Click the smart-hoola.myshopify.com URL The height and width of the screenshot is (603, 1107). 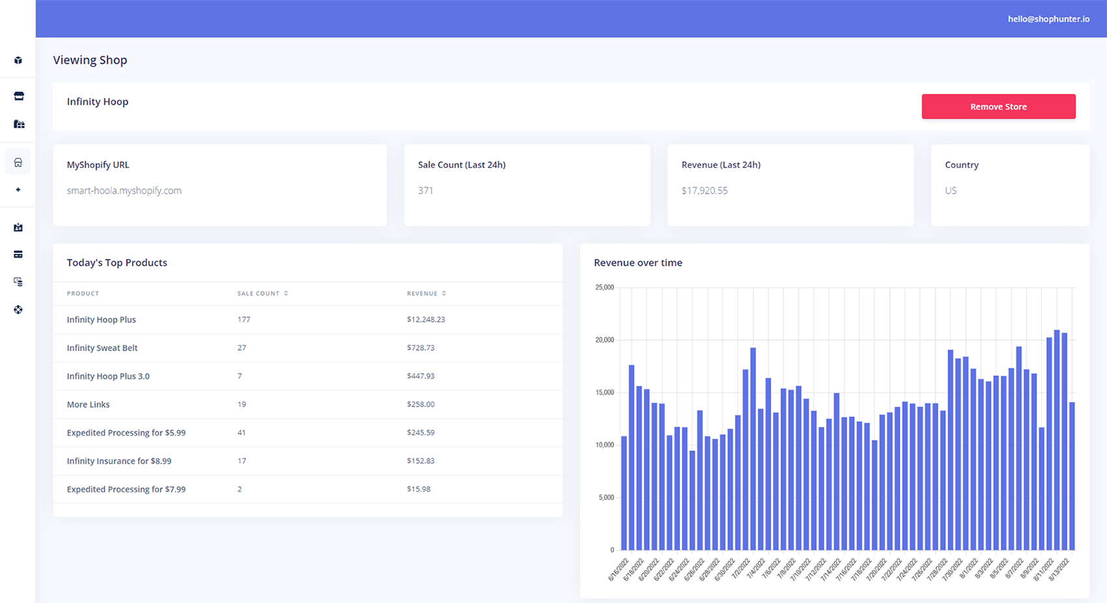click(124, 190)
